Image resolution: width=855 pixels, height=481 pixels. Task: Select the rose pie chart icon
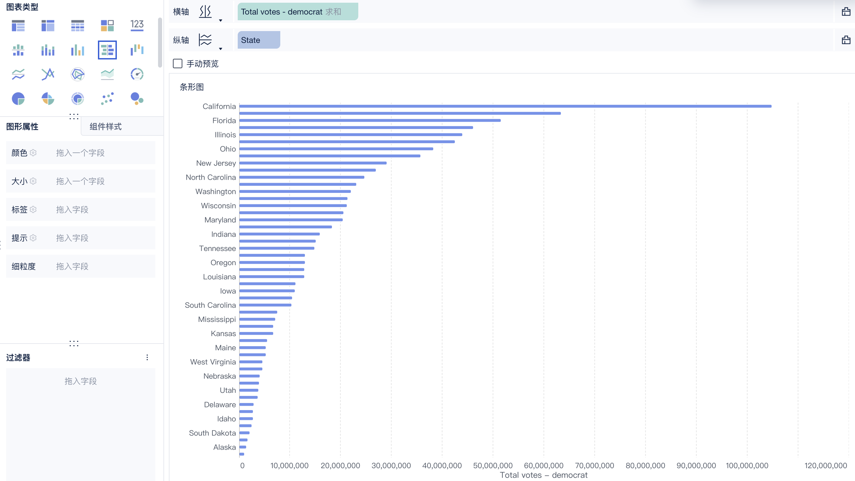point(48,99)
